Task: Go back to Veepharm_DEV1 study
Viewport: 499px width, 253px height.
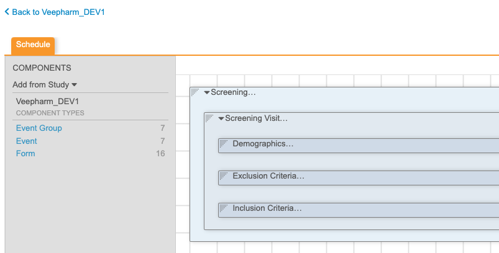Action: click(55, 12)
